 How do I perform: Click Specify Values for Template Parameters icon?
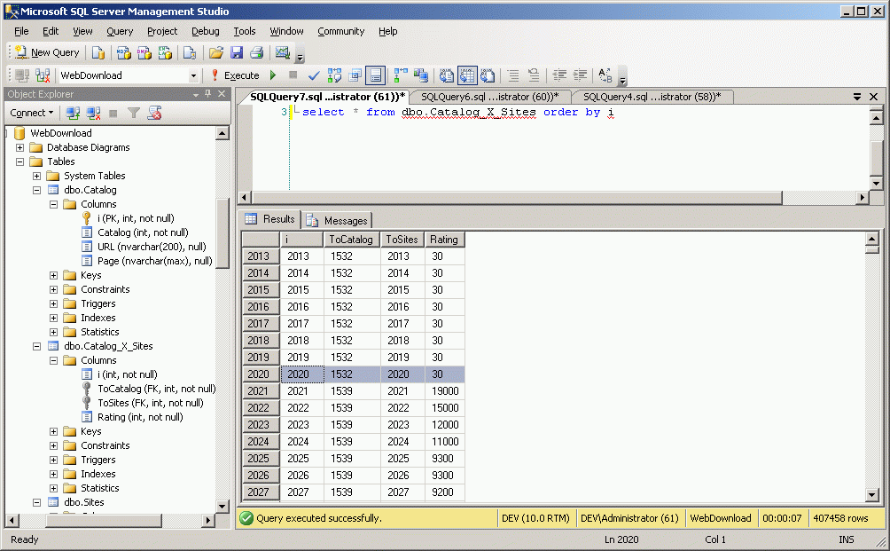pyautogui.click(x=605, y=75)
